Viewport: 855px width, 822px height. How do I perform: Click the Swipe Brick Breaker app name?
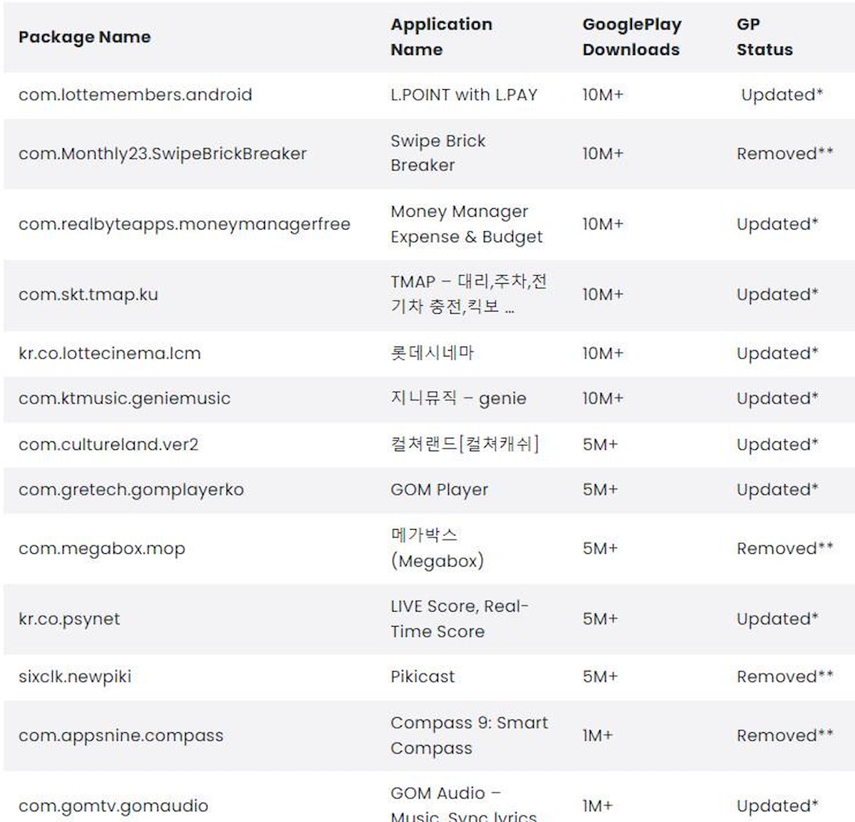point(437,153)
